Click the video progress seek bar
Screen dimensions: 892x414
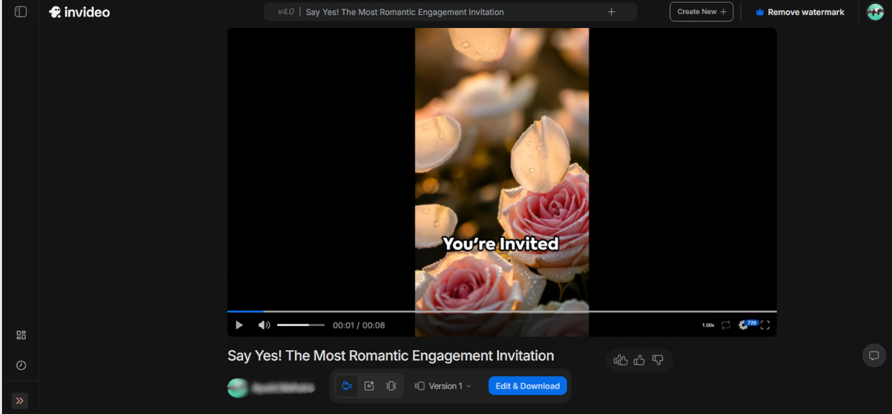(501, 311)
